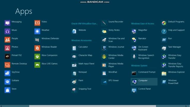Open Default Programs icon
Viewport: 190px width, 107px height.
point(164,23)
